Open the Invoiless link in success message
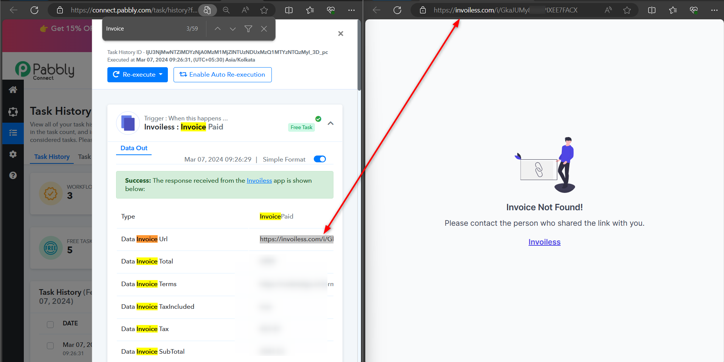This screenshot has height=362, width=724. click(x=259, y=181)
